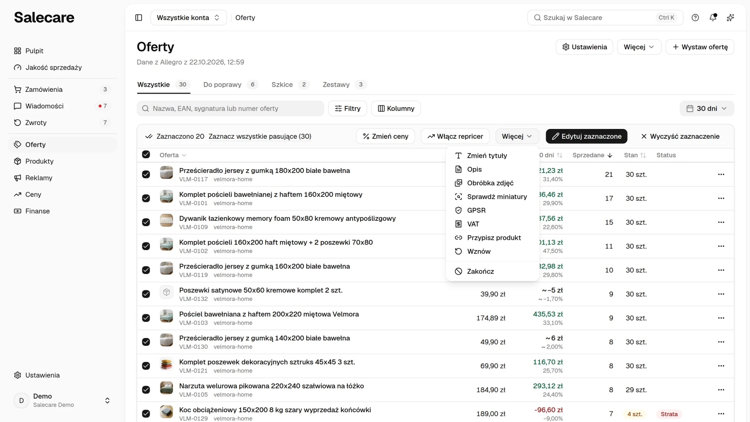Image resolution: width=750 pixels, height=422 pixels.
Task: Click Zaznacz wszystkie pasujące (30) link
Action: [x=260, y=136]
